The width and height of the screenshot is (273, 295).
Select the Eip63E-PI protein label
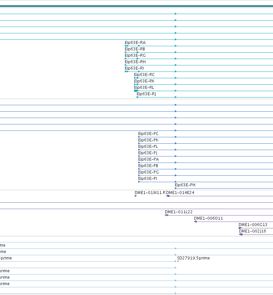148,179
